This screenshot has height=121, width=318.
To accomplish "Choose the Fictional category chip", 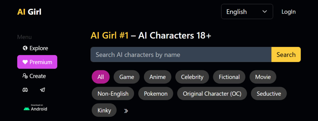I will [229, 77].
